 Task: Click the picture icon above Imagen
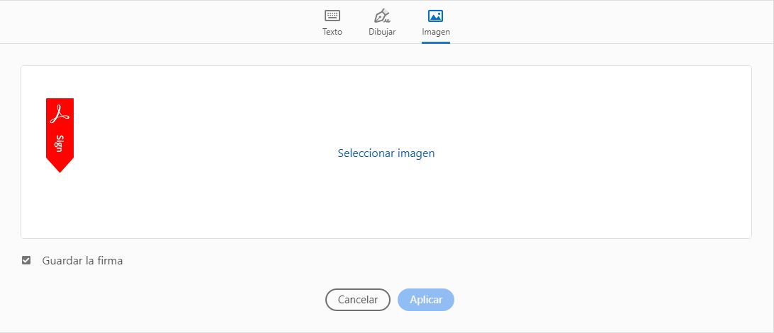(x=435, y=16)
